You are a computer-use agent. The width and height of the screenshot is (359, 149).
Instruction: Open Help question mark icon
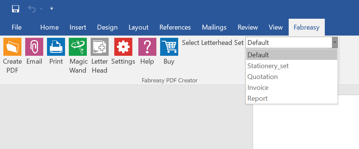(x=147, y=47)
